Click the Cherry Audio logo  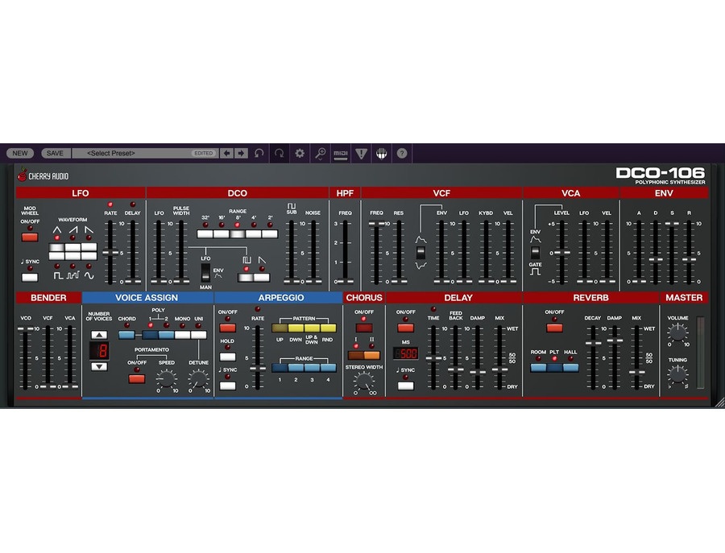40,176
